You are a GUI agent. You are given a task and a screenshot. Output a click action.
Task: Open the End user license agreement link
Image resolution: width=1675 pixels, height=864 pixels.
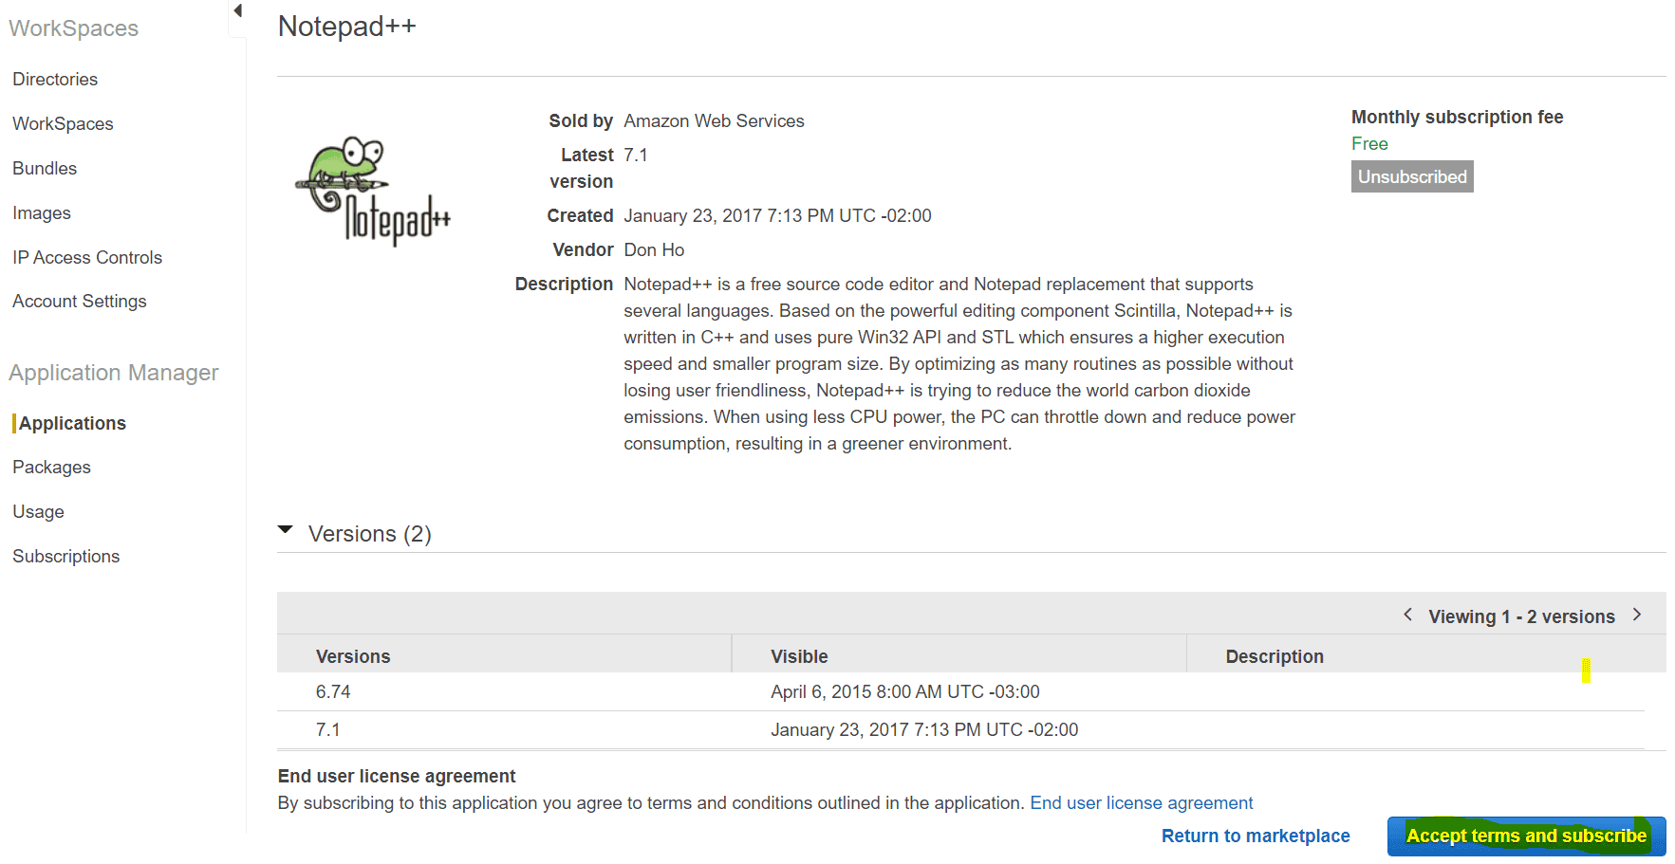tap(1141, 803)
